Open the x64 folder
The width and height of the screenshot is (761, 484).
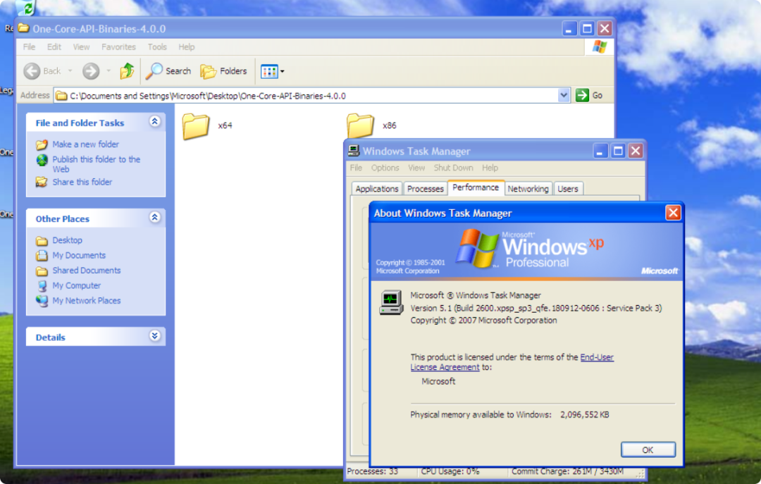[196, 126]
